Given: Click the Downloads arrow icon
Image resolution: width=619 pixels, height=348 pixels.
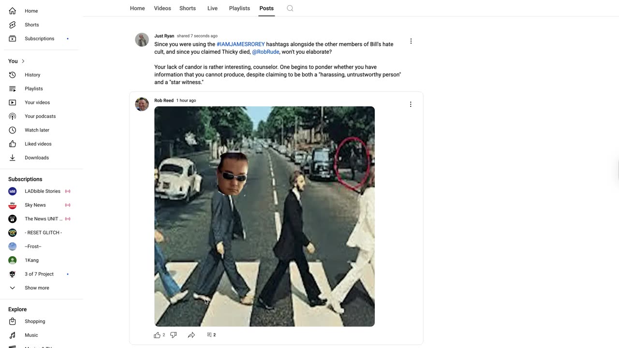Looking at the screenshot, I should [13, 158].
